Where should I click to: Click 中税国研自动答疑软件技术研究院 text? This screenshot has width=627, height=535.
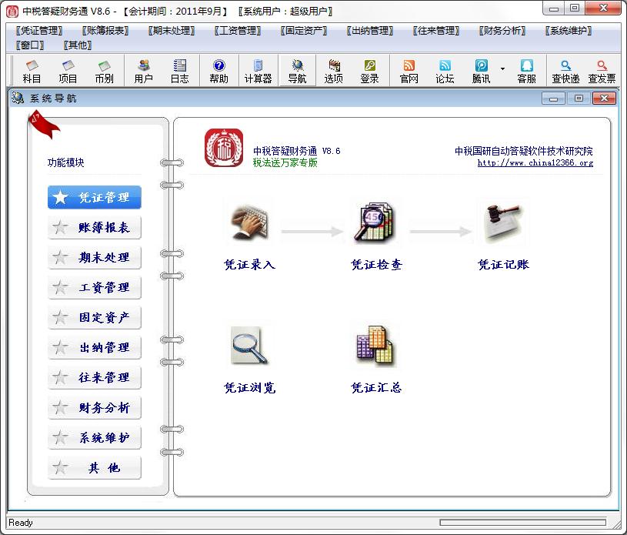click(523, 151)
